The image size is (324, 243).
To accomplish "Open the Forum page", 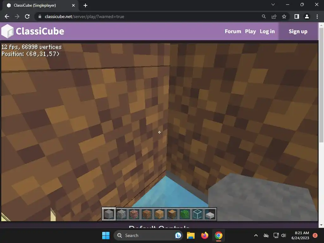I will (233, 31).
